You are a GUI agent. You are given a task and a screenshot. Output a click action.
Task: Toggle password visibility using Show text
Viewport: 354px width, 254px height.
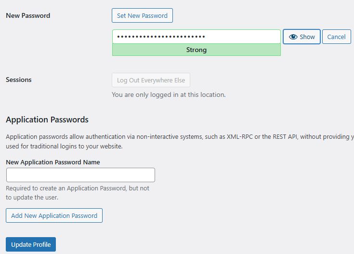tap(307, 37)
